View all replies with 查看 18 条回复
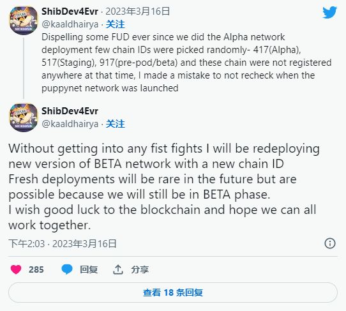The height and width of the screenshot is (311, 346). (173, 292)
